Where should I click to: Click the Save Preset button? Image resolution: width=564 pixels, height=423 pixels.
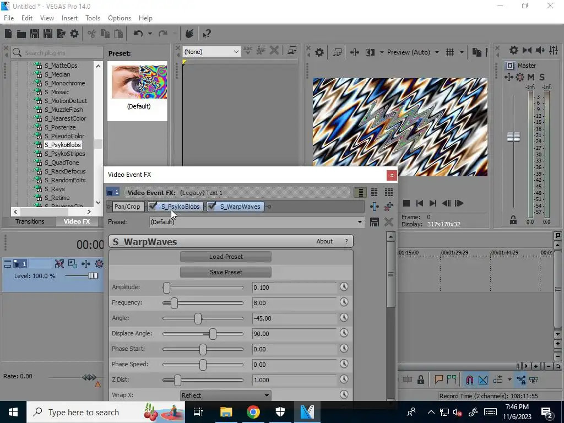[x=226, y=272]
